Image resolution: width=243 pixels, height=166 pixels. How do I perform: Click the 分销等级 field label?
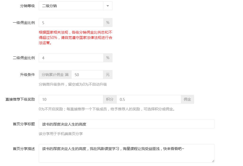(28, 6)
